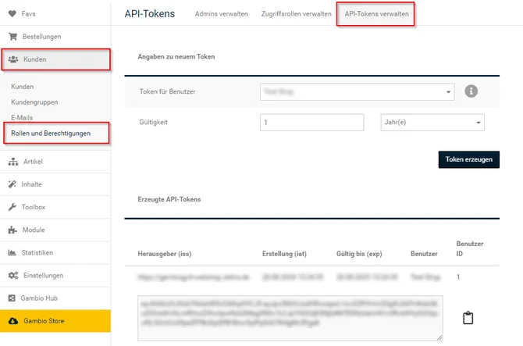The height and width of the screenshot is (346, 523).
Task: Click the Erzeugte API-Tokens heading
Action: [169, 199]
